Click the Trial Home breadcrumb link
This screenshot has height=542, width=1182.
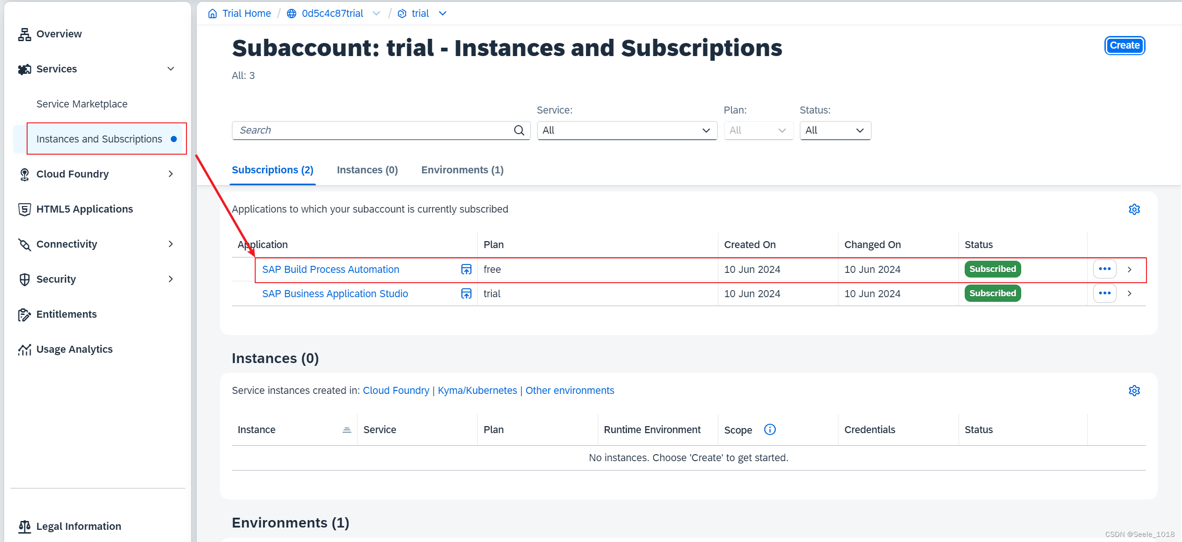[246, 14]
